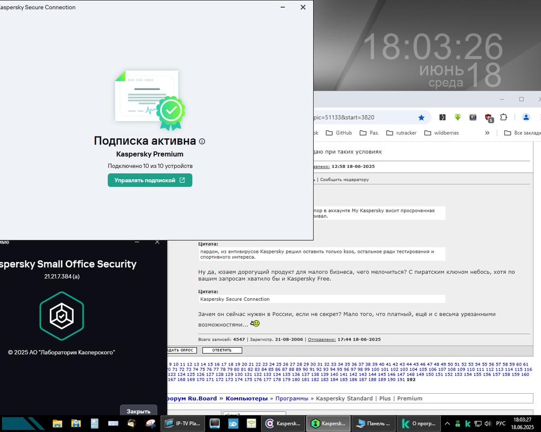The image size is (541, 432).
Task: Open the GitHub bookmarks folder
Action: click(x=339, y=133)
